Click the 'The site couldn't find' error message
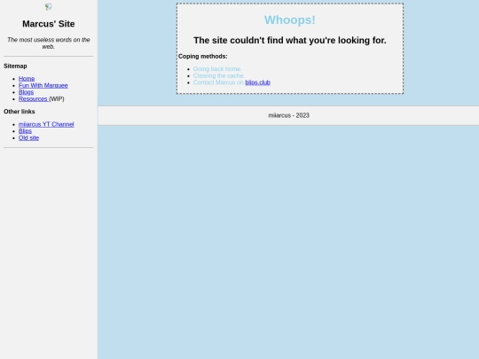Viewport: 479px width, 359px height. [x=289, y=40]
